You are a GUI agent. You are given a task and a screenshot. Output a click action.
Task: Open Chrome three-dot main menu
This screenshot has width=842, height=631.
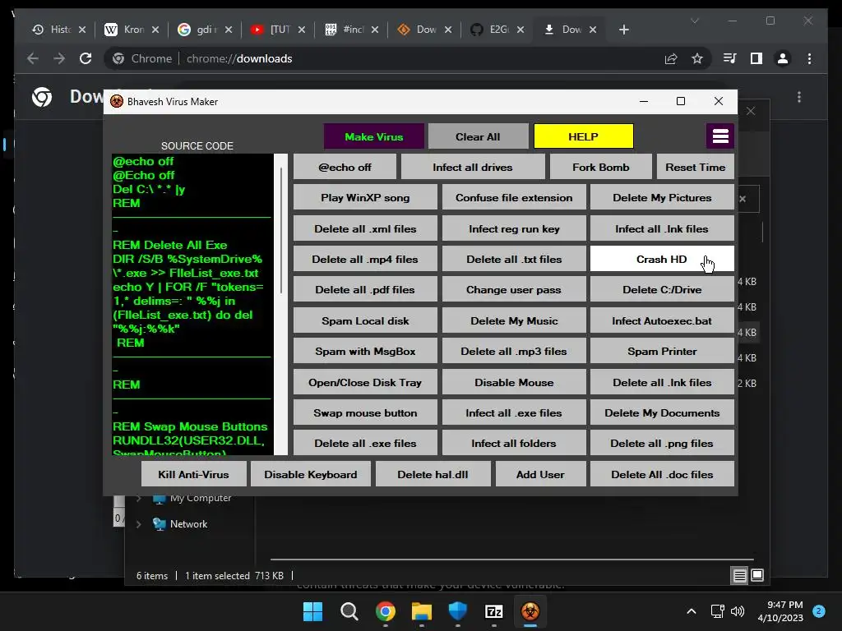809,58
